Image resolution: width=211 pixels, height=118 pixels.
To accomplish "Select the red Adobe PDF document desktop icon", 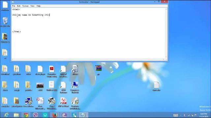I will click(52, 71).
